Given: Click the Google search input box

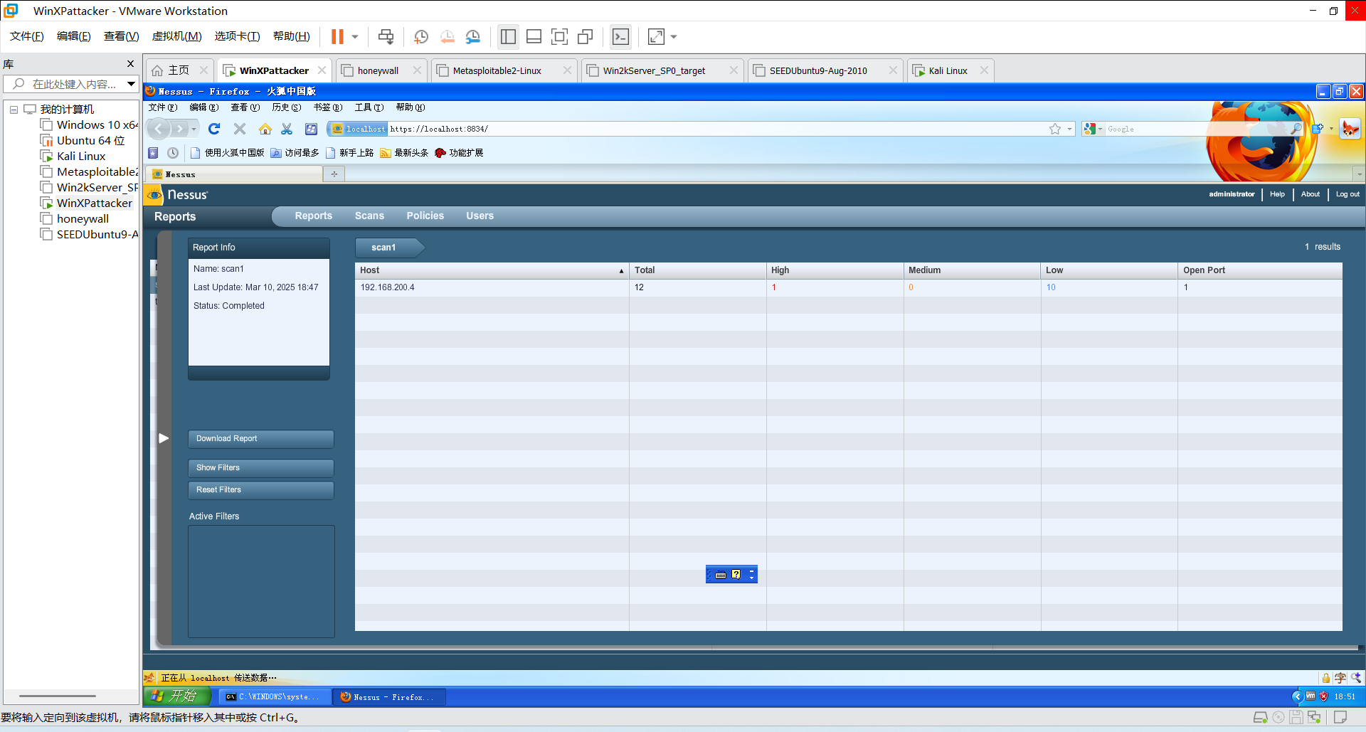Looking at the screenshot, I should 1197,129.
